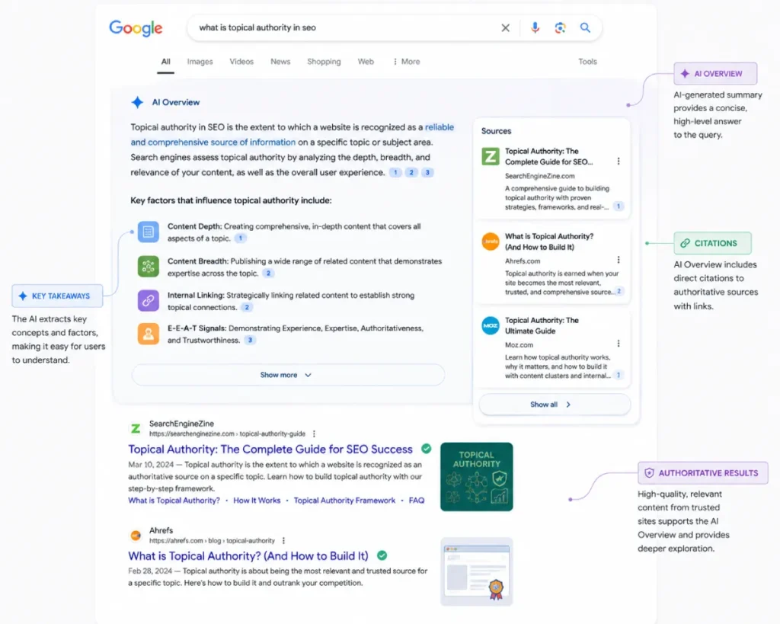The width and height of the screenshot is (780, 624).
Task: Click the AI Overview sparkle icon
Action: (x=137, y=103)
